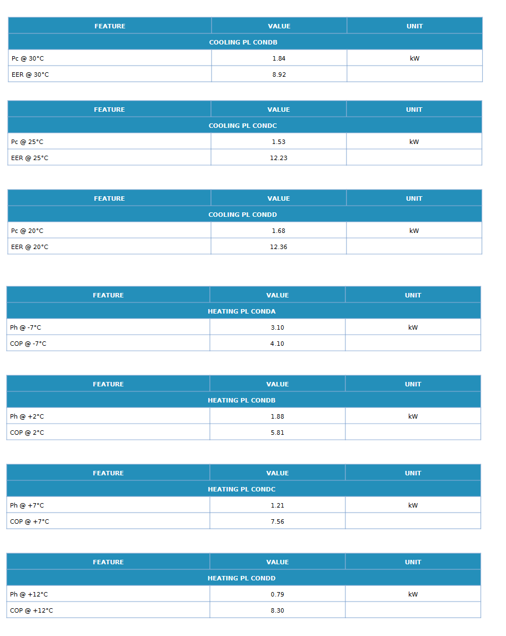Click the COP @ +12°C value 8.30
The height and width of the screenshot is (636, 506).
277,610
